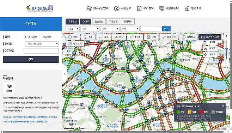Click the 확대 zoom-in map tool

73,37
